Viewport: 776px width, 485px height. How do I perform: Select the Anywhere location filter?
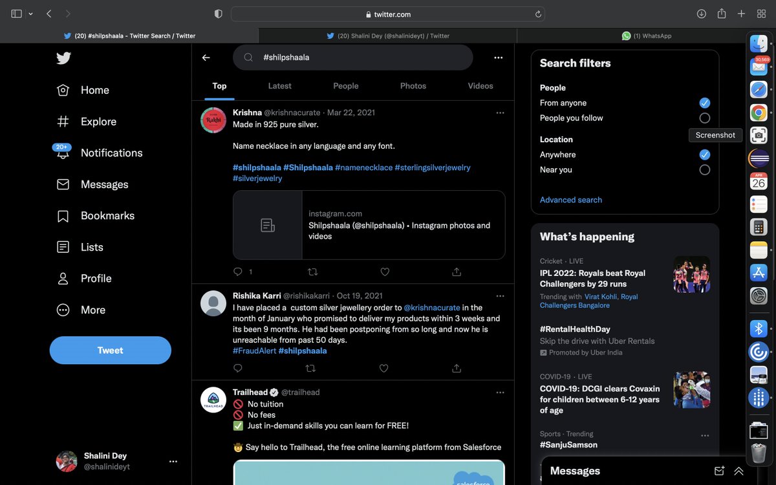(x=705, y=155)
